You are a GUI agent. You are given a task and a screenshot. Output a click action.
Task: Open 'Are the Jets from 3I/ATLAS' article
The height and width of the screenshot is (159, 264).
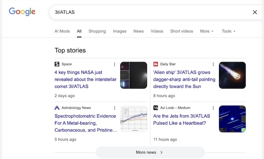[181, 119]
